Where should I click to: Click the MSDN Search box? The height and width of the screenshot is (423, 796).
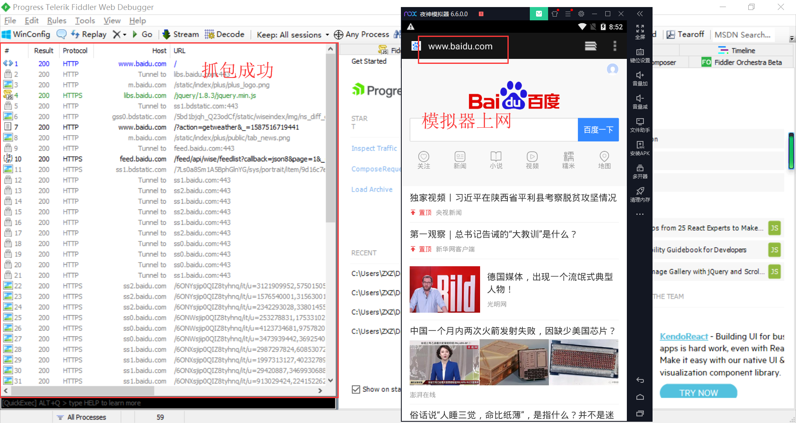pos(743,35)
